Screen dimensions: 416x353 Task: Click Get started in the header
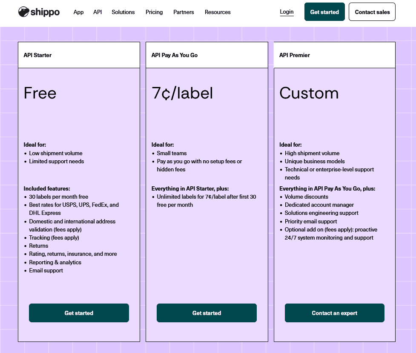[x=324, y=12]
